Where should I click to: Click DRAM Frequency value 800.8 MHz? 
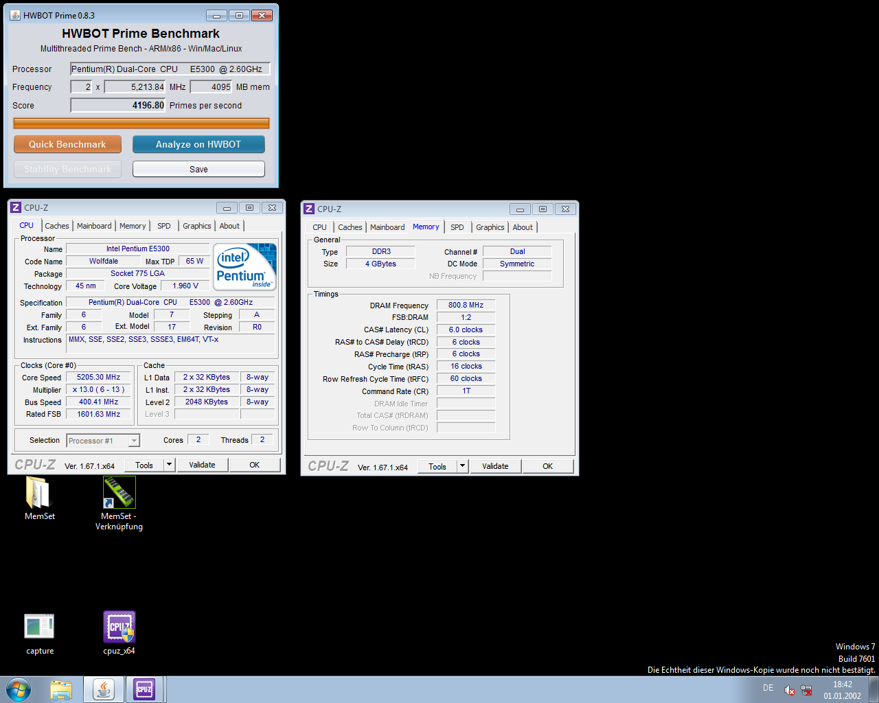click(x=466, y=305)
